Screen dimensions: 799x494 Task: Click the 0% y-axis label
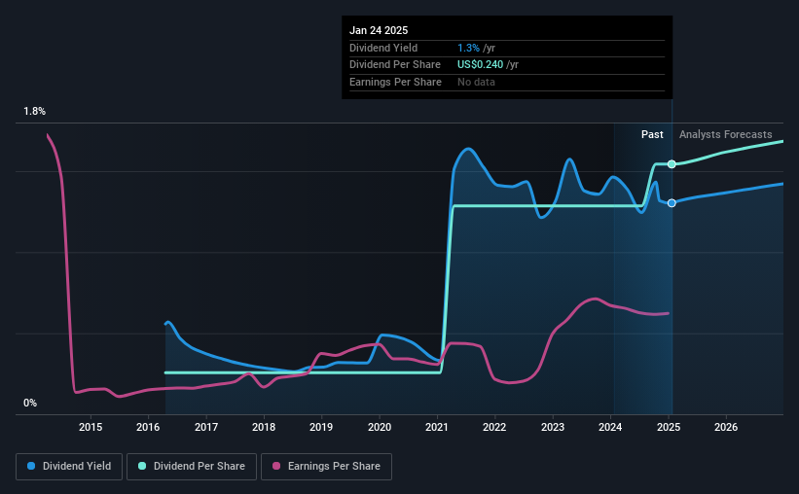tap(30, 403)
